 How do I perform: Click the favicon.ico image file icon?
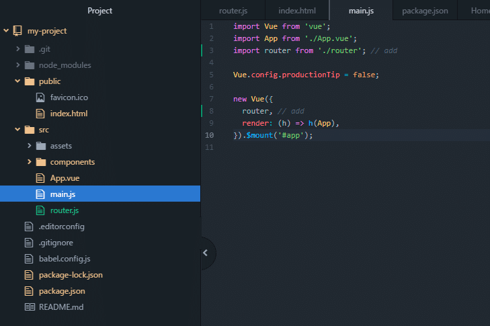[x=40, y=97]
